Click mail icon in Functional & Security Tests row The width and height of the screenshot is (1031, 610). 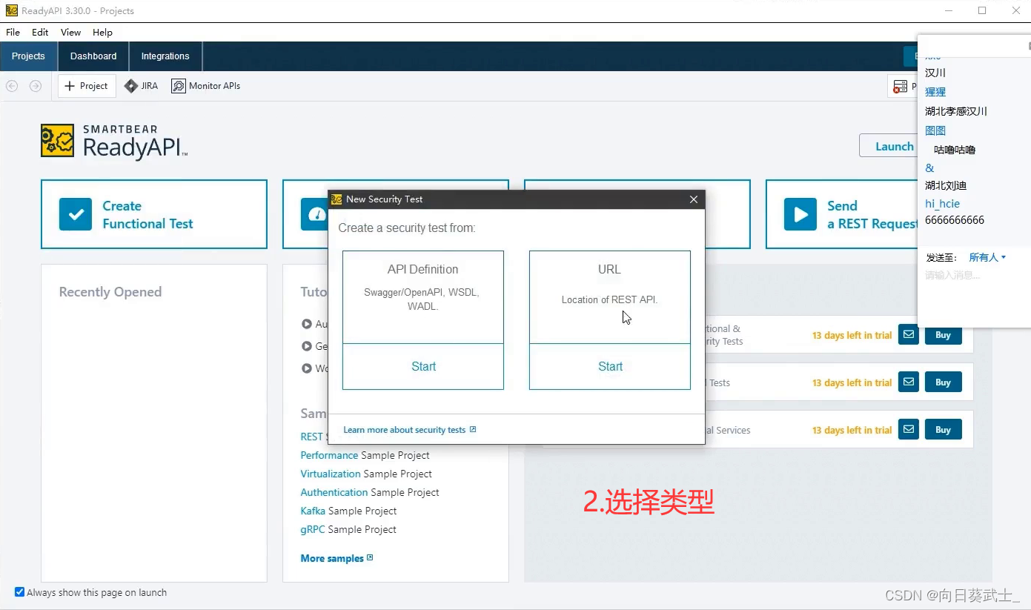tap(909, 335)
